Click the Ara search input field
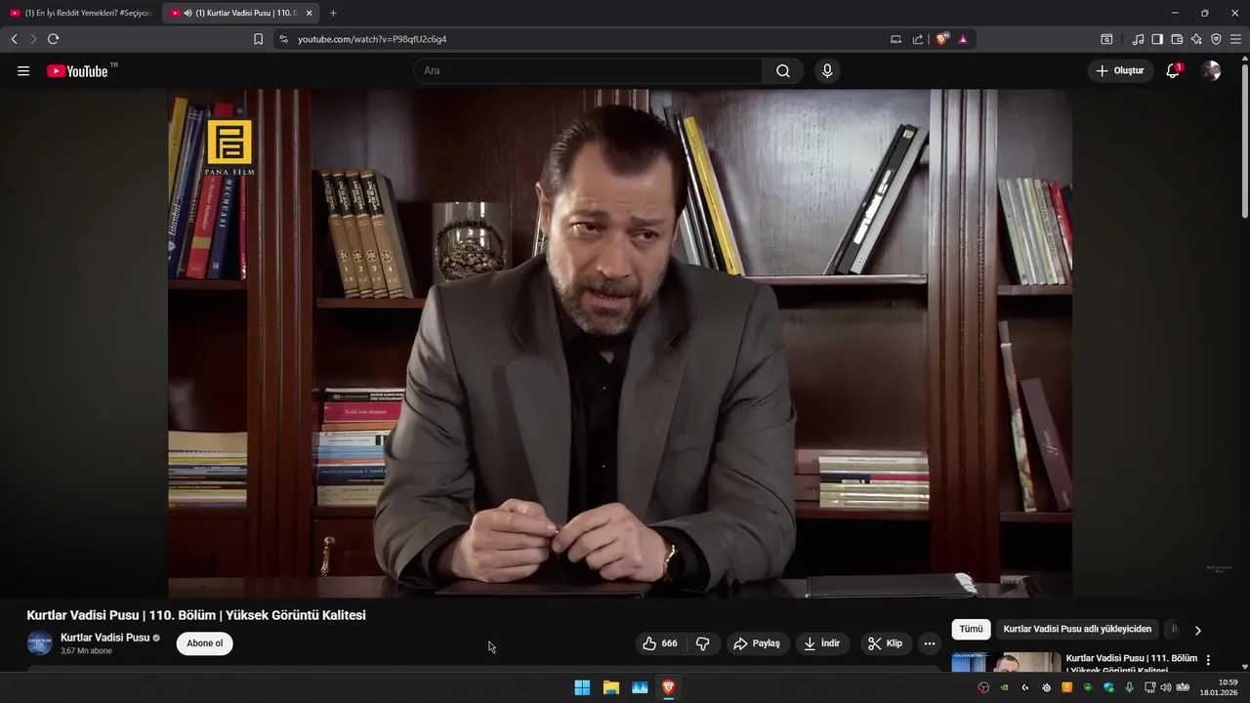Image resolution: width=1250 pixels, height=703 pixels. point(588,70)
